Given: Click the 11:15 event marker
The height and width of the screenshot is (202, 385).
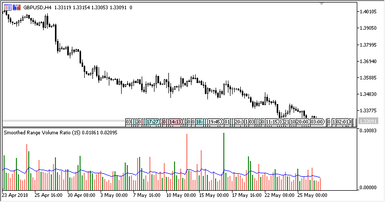Looking at the screenshot, I should (x=273, y=122).
